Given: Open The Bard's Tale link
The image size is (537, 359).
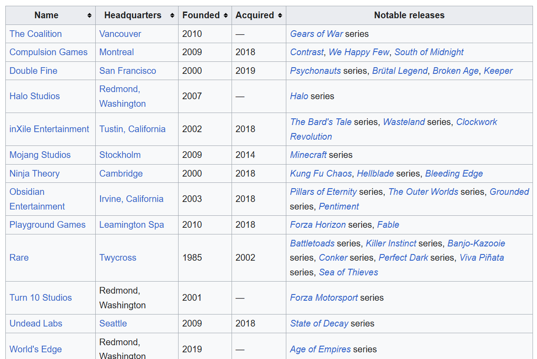Looking at the screenshot, I should click(321, 122).
